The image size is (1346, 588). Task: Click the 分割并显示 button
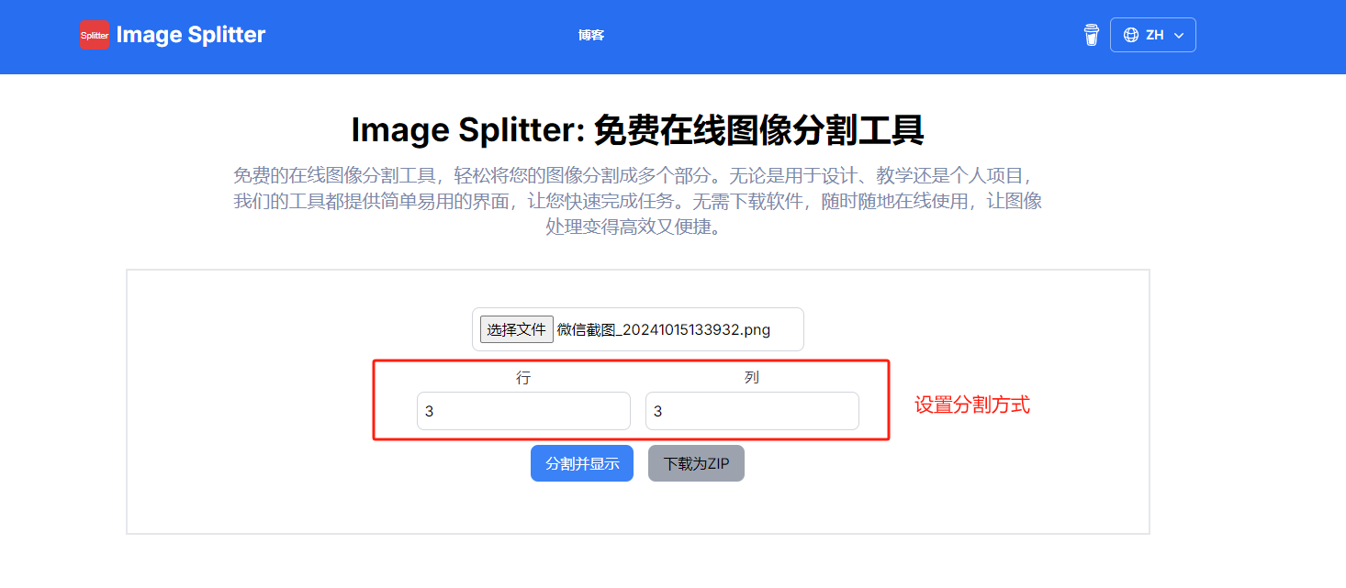582,463
